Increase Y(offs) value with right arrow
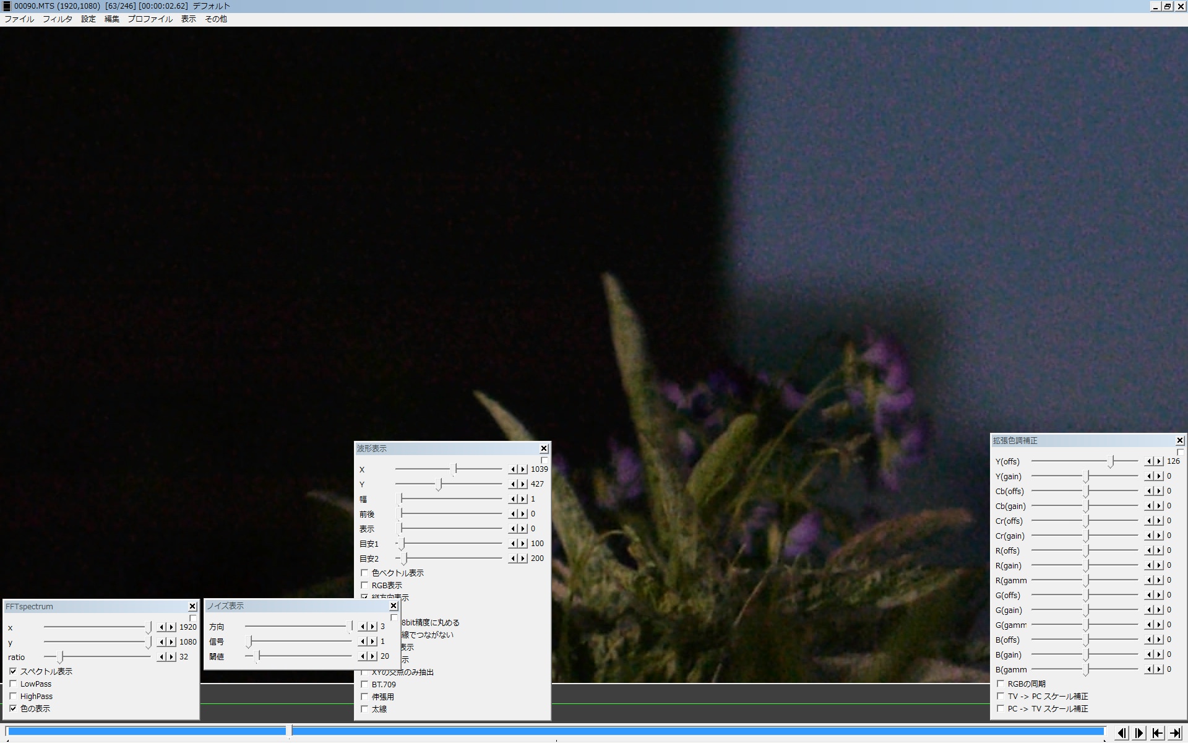The height and width of the screenshot is (743, 1188). (1159, 461)
